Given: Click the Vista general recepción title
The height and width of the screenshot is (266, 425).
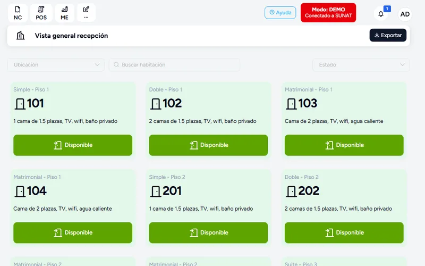Looking at the screenshot, I should [71, 36].
